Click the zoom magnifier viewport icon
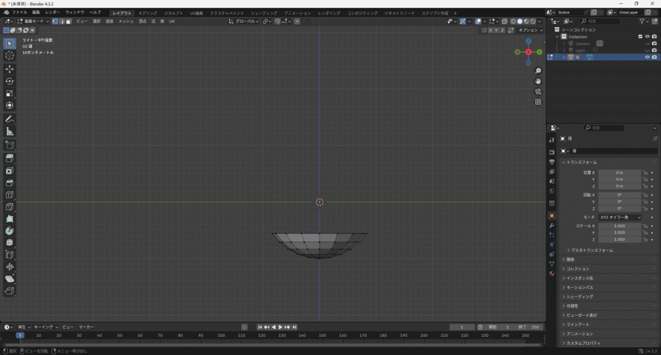This screenshot has width=661, height=355. point(538,71)
